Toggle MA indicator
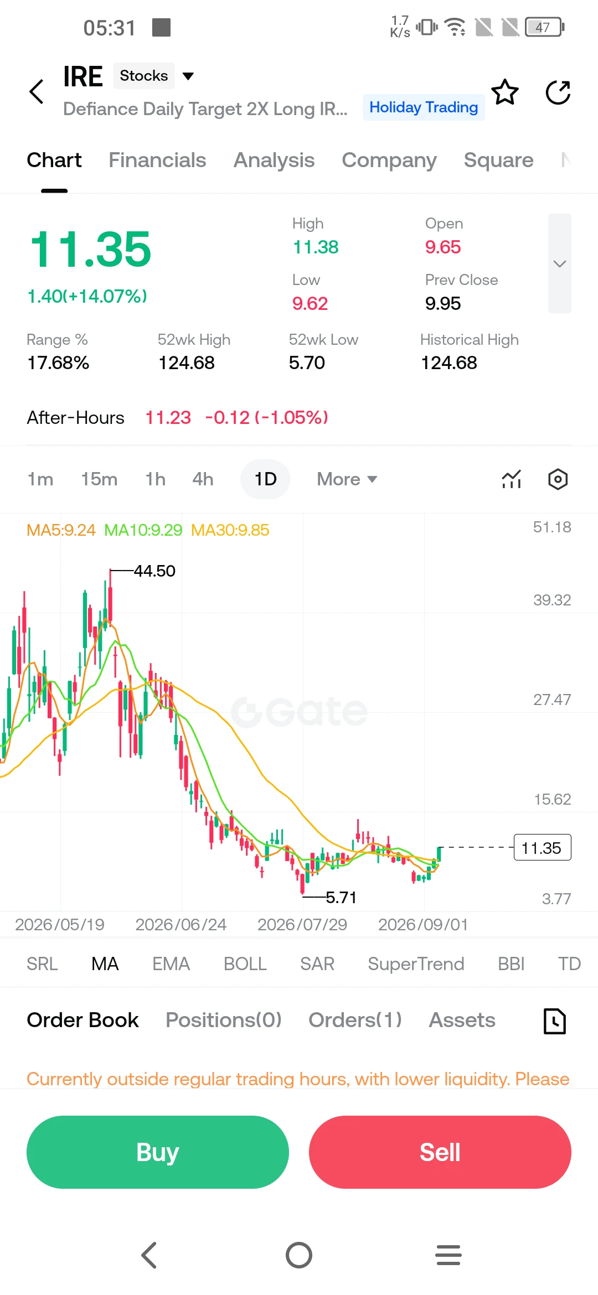 (x=105, y=964)
